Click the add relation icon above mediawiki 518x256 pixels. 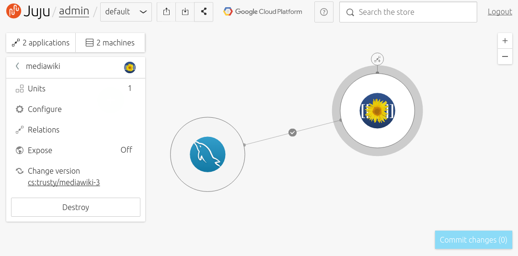click(377, 59)
